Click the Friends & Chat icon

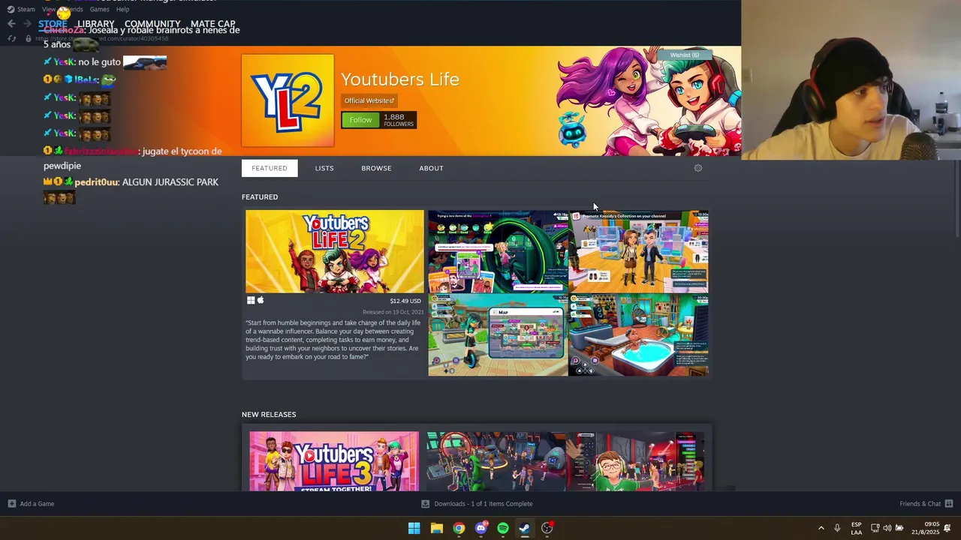coord(949,504)
